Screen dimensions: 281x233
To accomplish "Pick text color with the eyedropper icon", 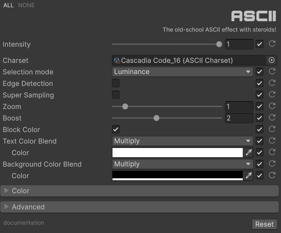I will click(x=248, y=153).
